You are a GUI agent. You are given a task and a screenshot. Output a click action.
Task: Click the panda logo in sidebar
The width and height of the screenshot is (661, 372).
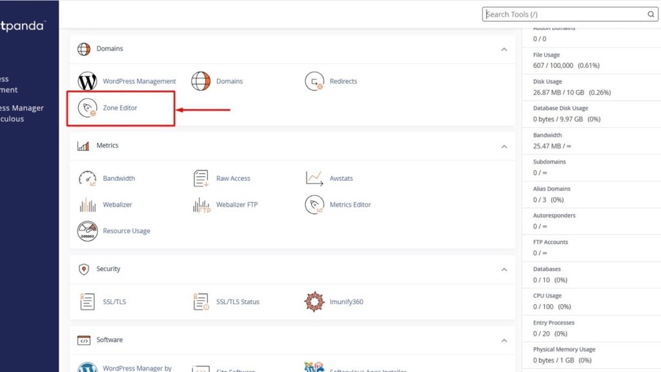(23, 26)
